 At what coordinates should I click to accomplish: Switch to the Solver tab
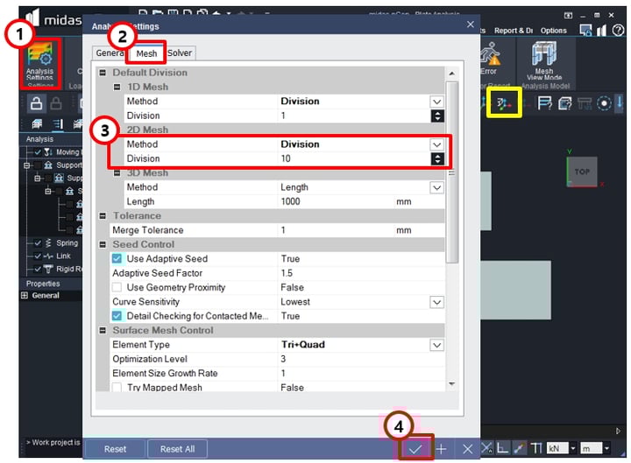point(180,53)
